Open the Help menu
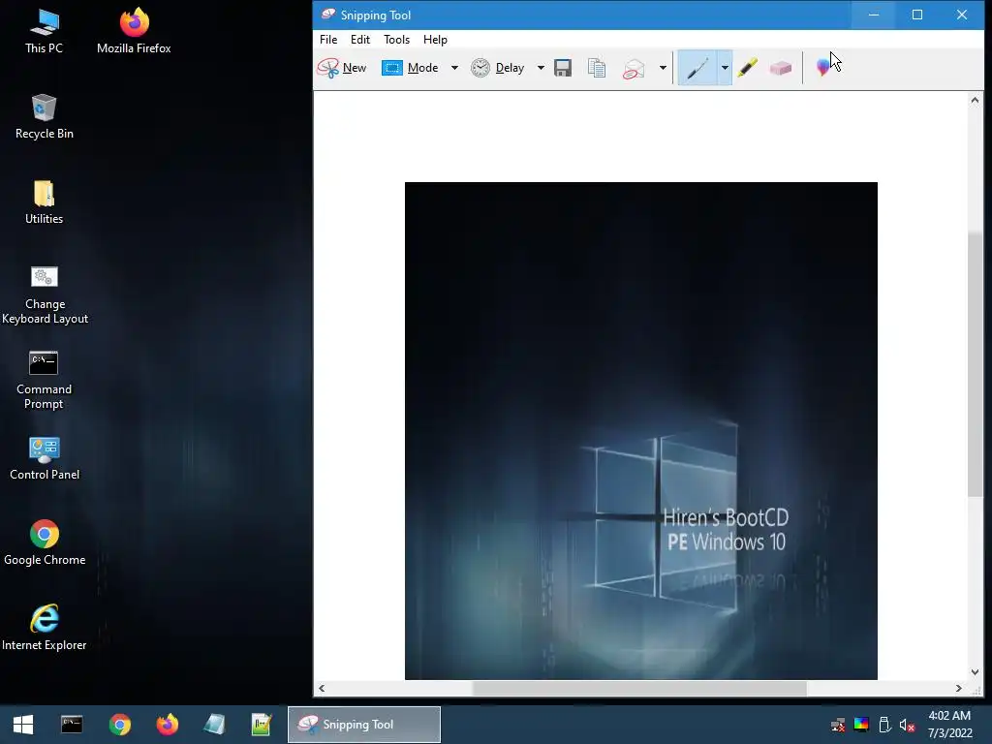 [435, 39]
